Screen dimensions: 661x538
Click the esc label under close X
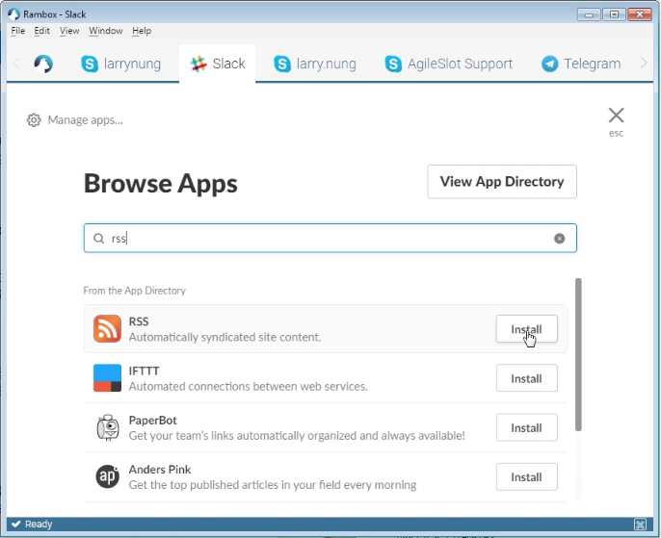(x=616, y=134)
